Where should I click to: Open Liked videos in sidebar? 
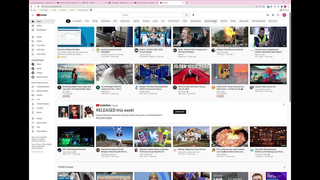(42, 54)
